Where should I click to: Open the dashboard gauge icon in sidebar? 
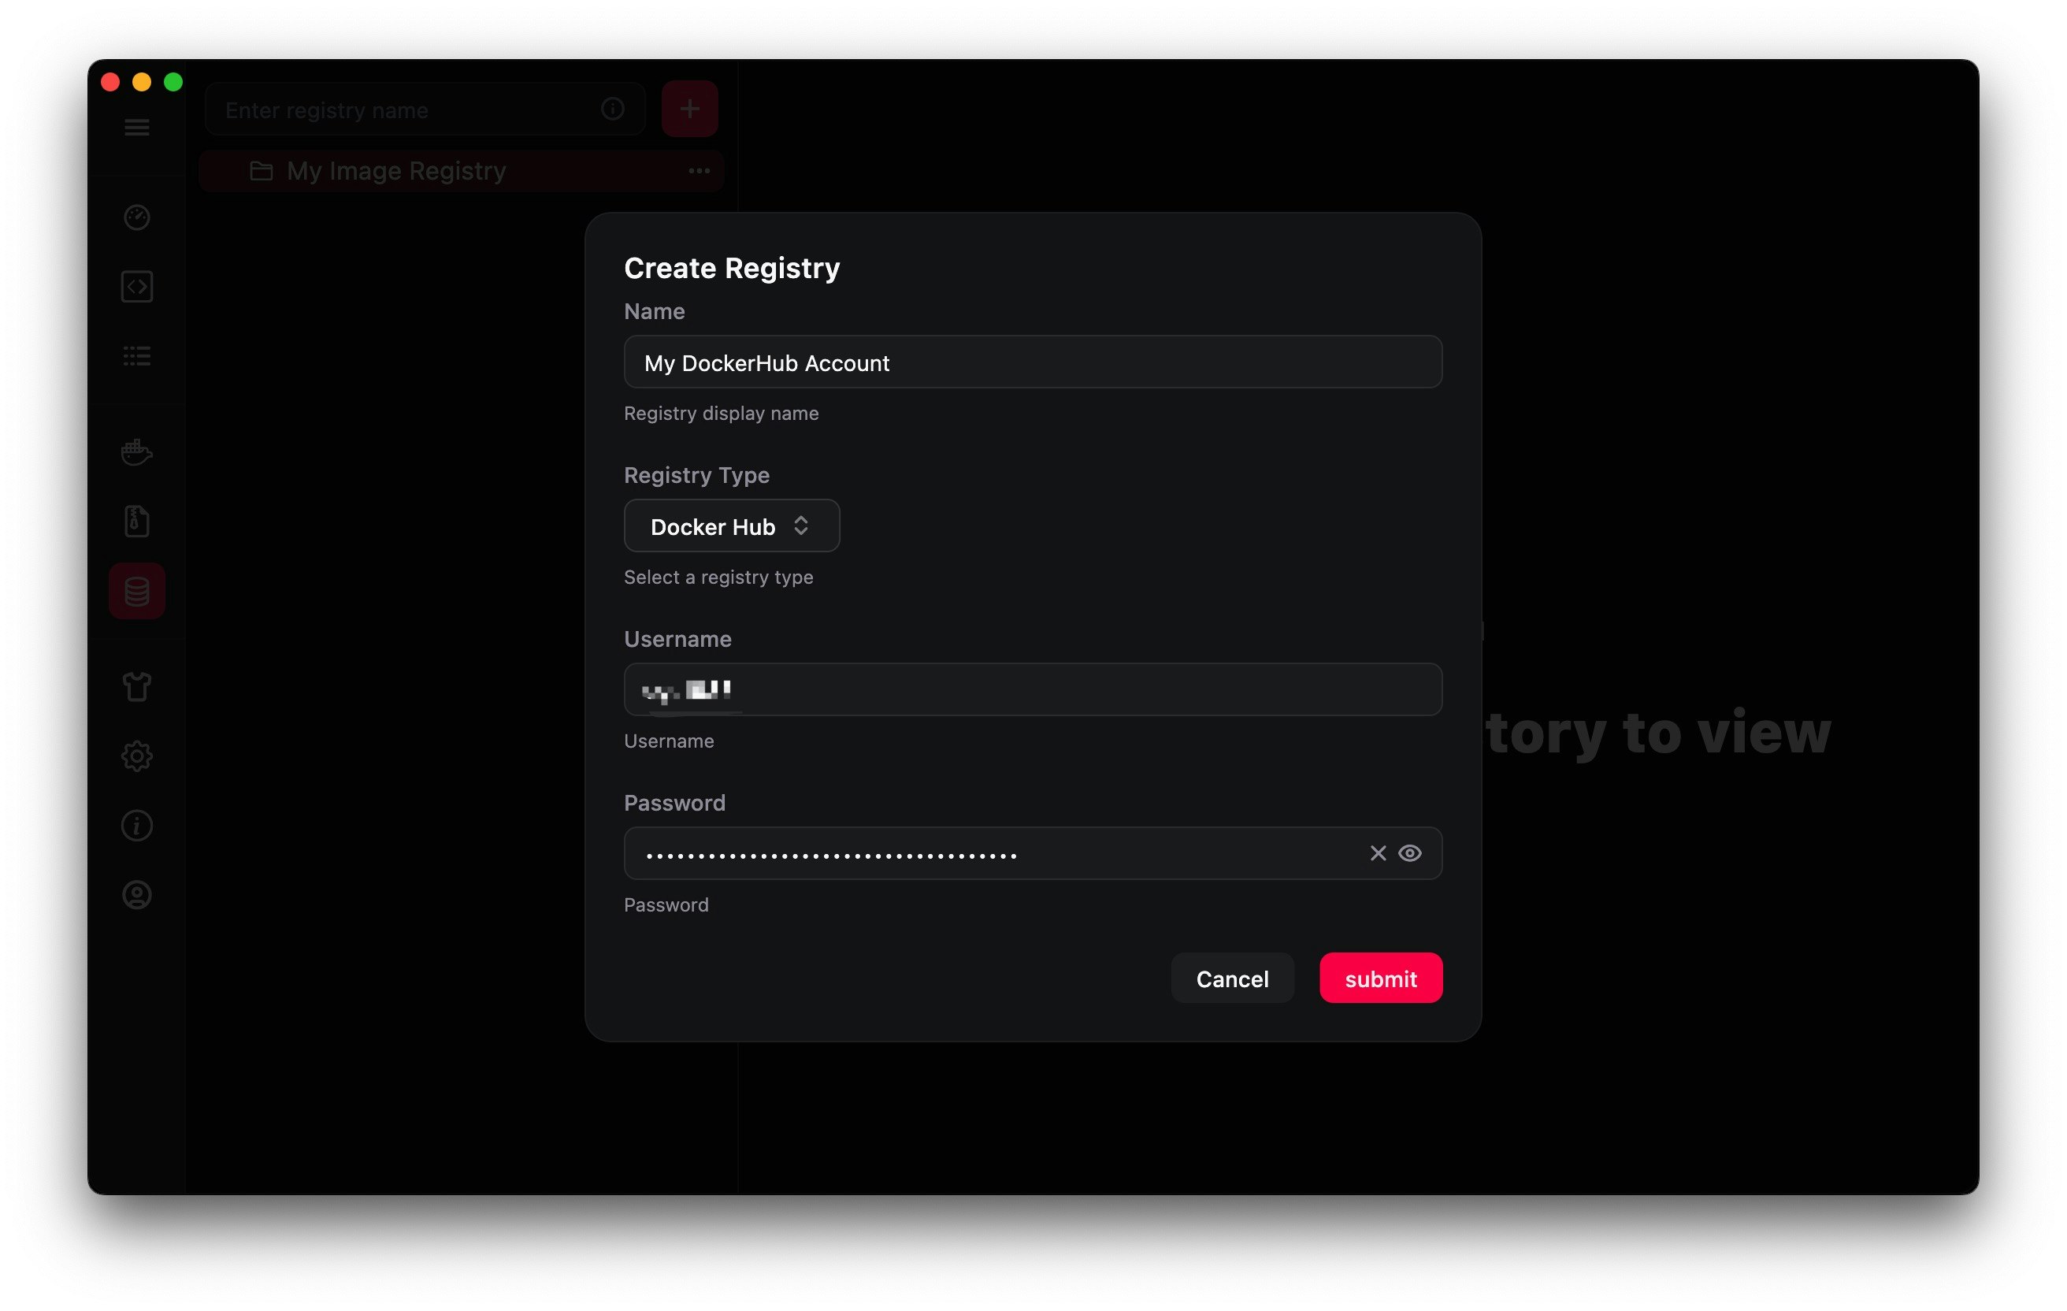(x=136, y=217)
